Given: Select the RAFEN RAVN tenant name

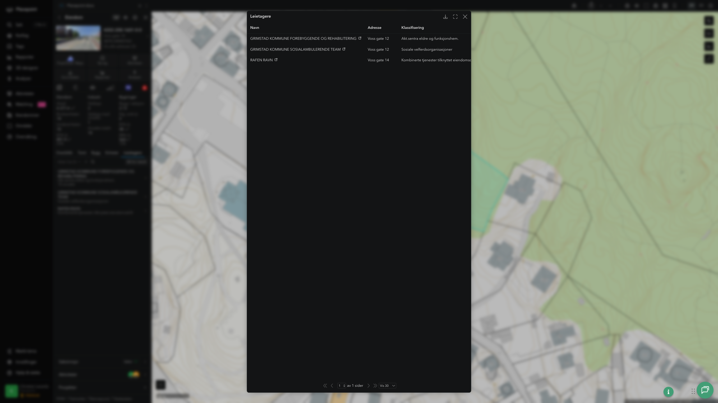Looking at the screenshot, I should pyautogui.click(x=261, y=60).
